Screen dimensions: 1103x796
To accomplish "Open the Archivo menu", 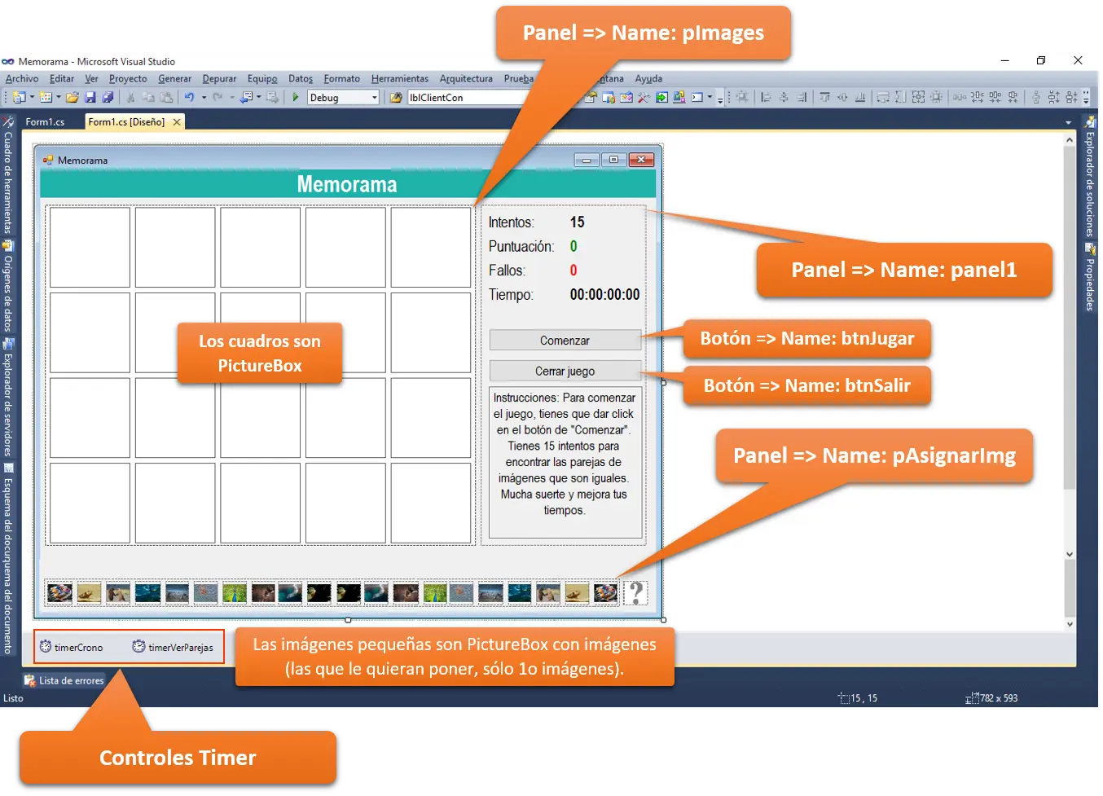I will [x=22, y=79].
